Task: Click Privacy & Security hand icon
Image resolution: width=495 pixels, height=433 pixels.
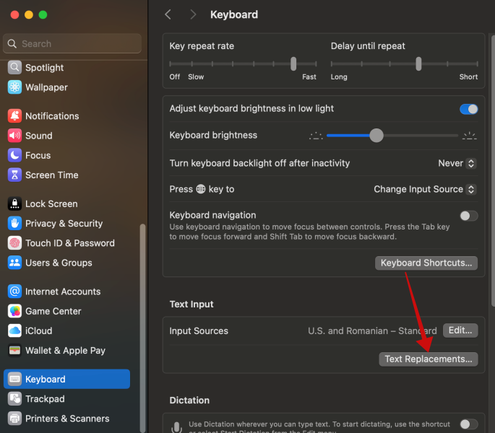Action: tap(14, 223)
